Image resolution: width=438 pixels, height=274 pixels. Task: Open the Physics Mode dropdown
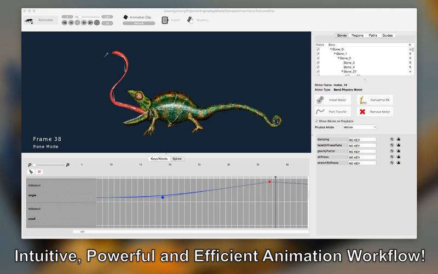tap(360, 127)
